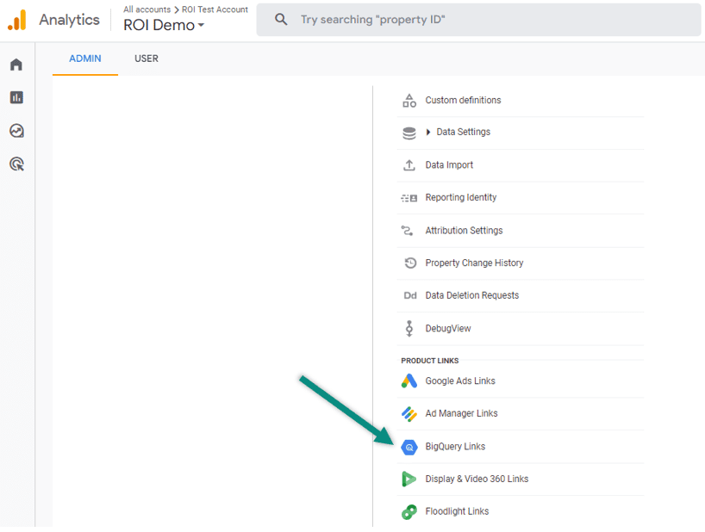Click the search magnifier icon
This screenshot has height=532, width=705.
click(x=281, y=19)
